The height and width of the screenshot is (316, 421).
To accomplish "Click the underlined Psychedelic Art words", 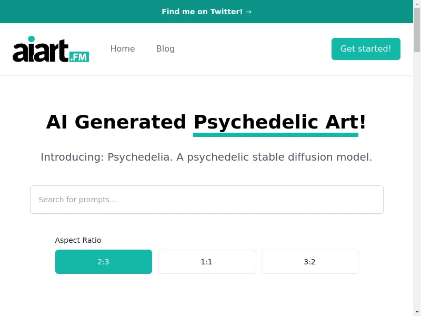I will tap(276, 122).
